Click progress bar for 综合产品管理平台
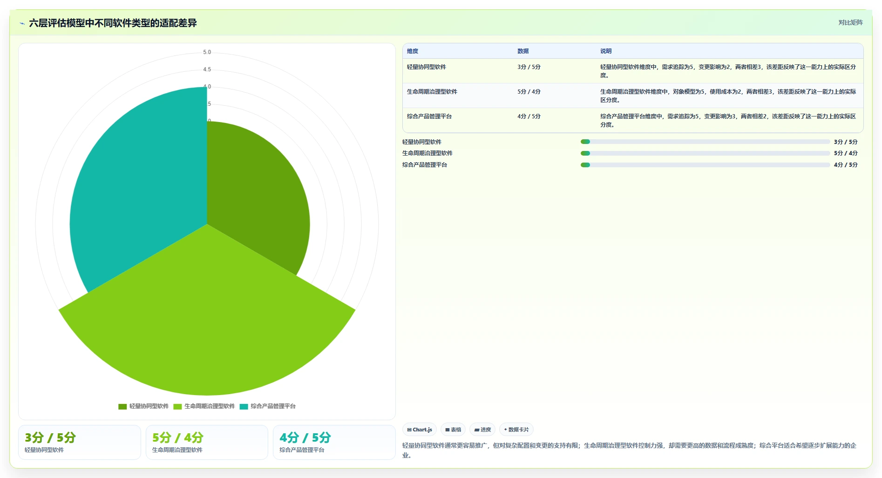 [705, 165]
